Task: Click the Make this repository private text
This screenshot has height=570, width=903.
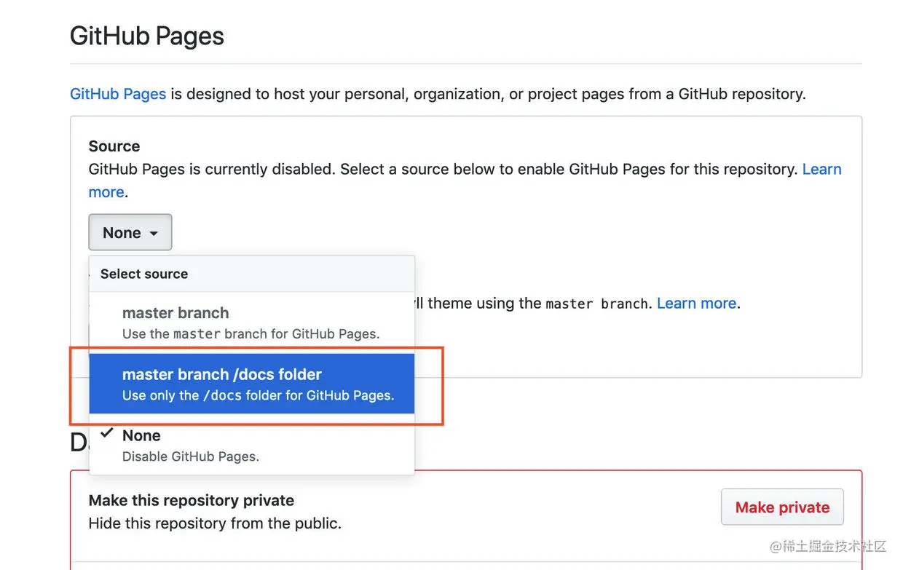Action: click(x=192, y=500)
